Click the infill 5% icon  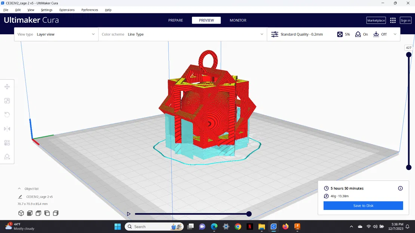pyautogui.click(x=340, y=34)
